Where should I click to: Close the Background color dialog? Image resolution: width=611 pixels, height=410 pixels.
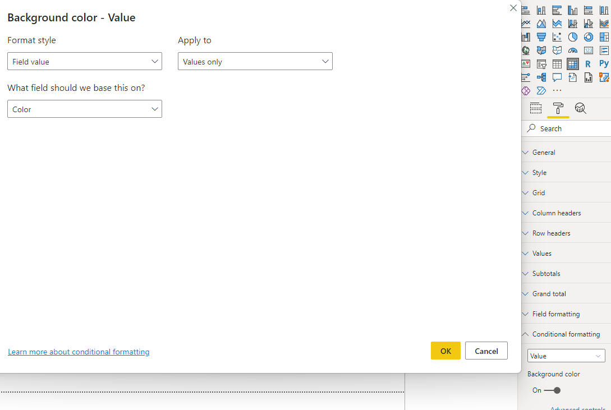tap(513, 8)
